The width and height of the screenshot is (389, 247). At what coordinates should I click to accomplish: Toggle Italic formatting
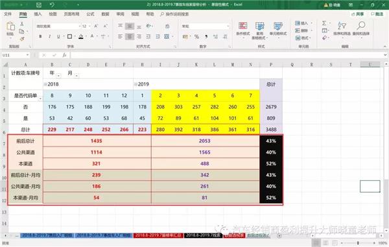50,37
